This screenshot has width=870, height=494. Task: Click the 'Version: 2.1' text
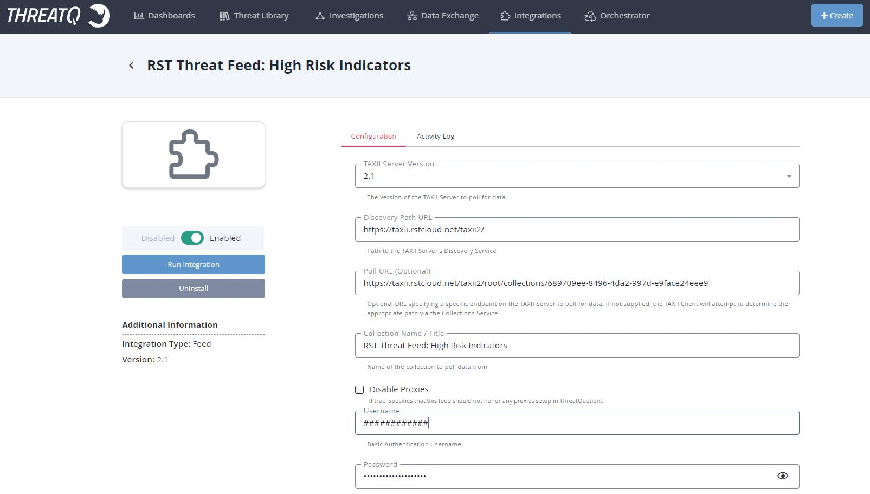(x=145, y=360)
